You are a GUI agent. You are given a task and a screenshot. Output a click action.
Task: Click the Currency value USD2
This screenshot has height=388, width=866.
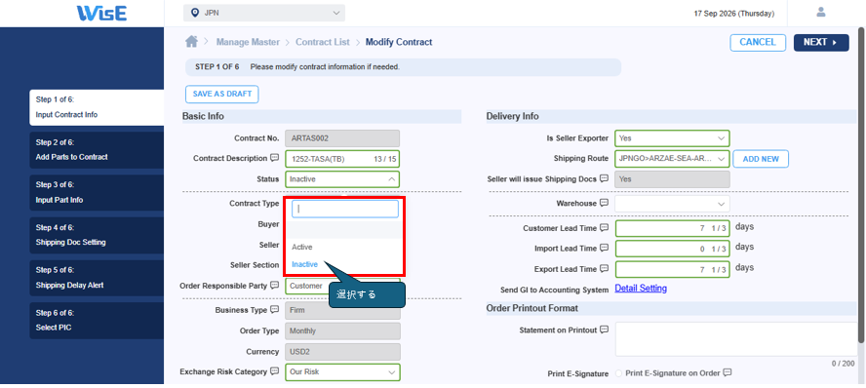click(342, 352)
